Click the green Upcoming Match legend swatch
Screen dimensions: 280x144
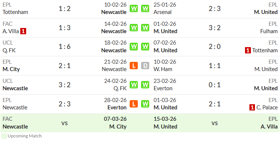(x=4, y=136)
